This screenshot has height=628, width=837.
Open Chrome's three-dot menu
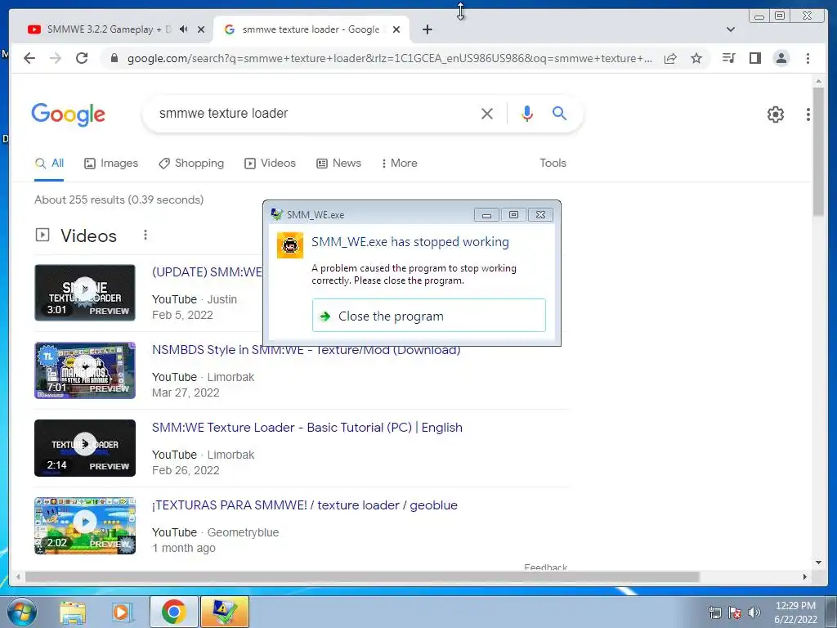(808, 58)
